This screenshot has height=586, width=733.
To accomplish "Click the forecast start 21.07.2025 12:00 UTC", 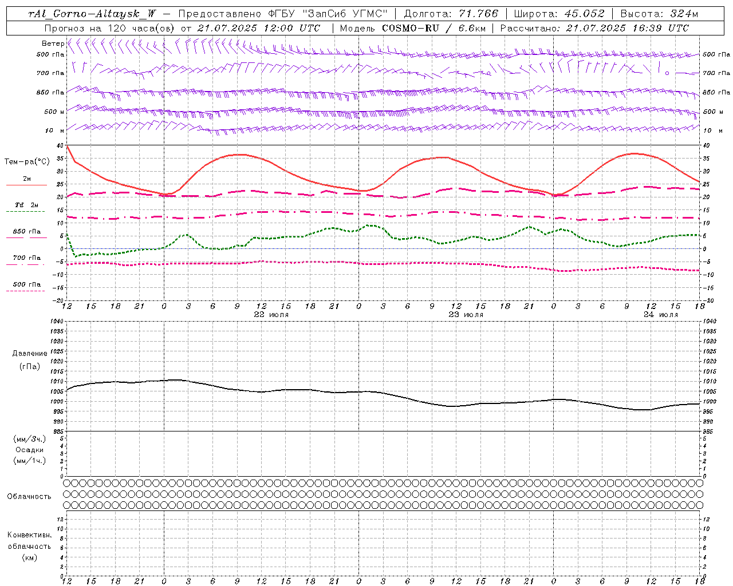I will [x=259, y=28].
